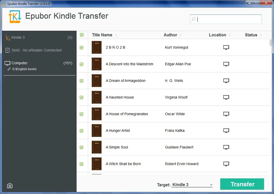Click book cover of A Hunger Artist
The width and height of the screenshot is (274, 194).
[x=97, y=131]
